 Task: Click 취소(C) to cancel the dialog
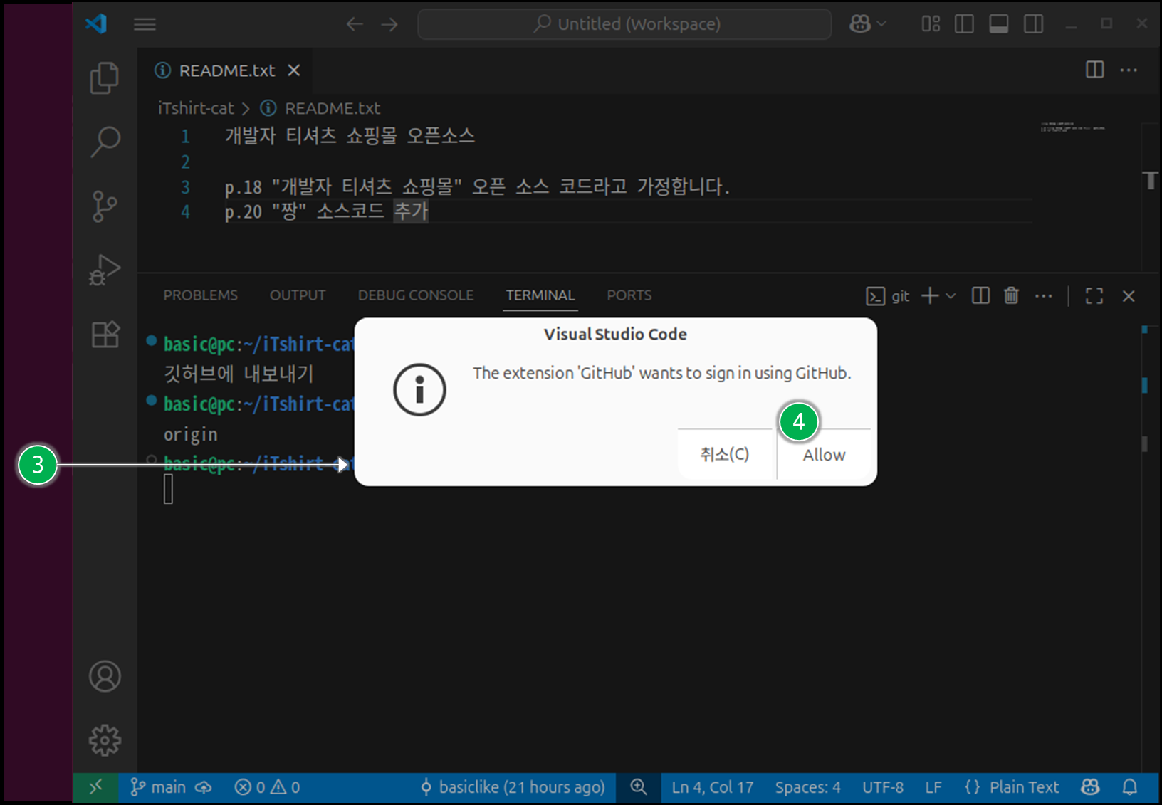(725, 455)
